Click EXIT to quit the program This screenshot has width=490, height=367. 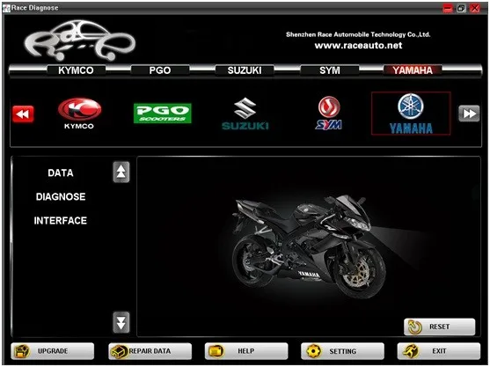click(x=439, y=351)
